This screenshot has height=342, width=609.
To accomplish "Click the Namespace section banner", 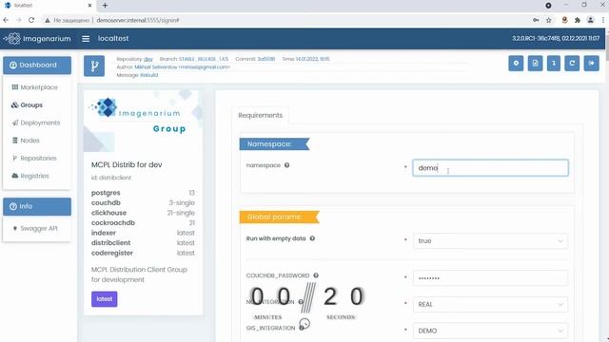I will coord(274,143).
